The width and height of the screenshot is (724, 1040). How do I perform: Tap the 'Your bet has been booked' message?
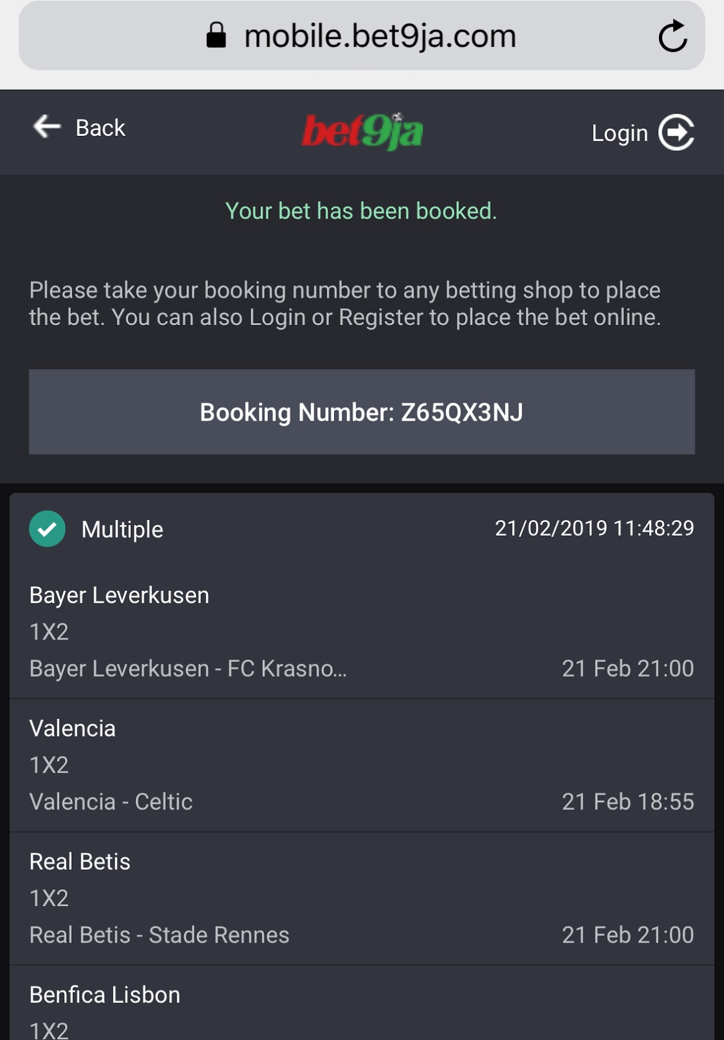point(361,211)
